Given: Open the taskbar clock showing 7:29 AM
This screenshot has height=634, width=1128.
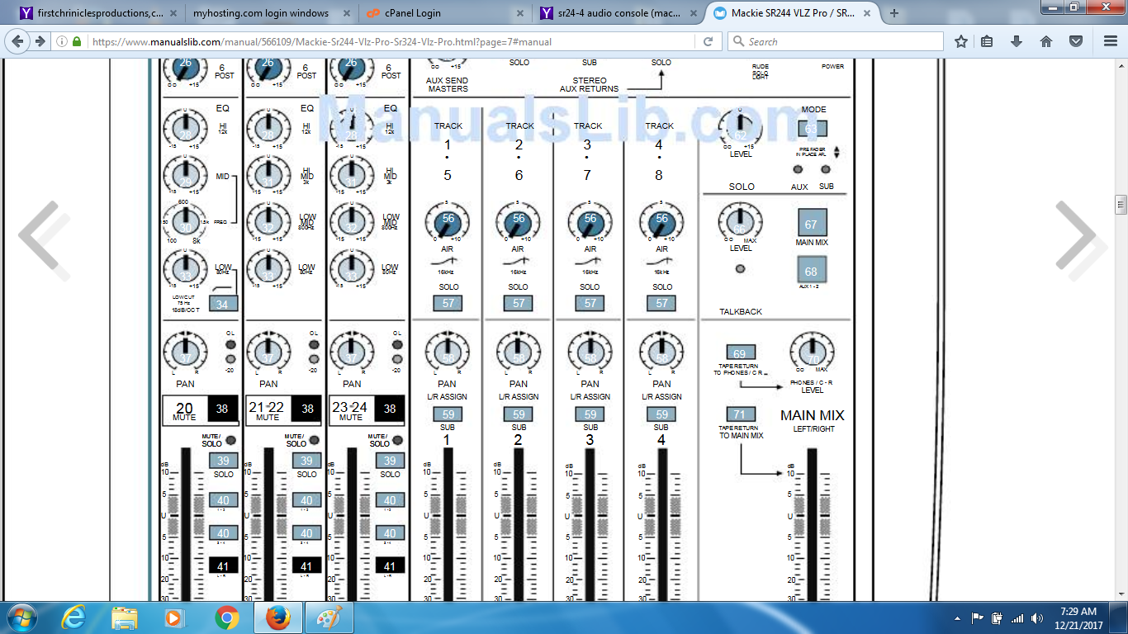Looking at the screenshot, I should click(x=1078, y=617).
